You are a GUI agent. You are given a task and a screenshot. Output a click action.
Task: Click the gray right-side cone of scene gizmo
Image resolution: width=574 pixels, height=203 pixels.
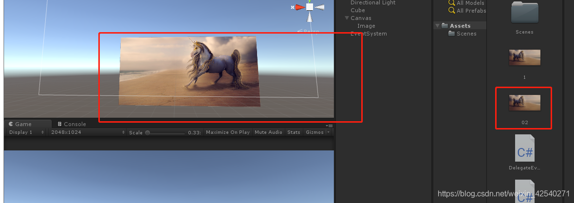[319, 7]
